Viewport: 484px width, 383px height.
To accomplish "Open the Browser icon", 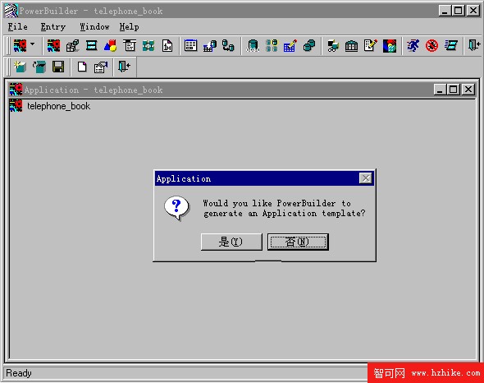I will click(x=333, y=46).
